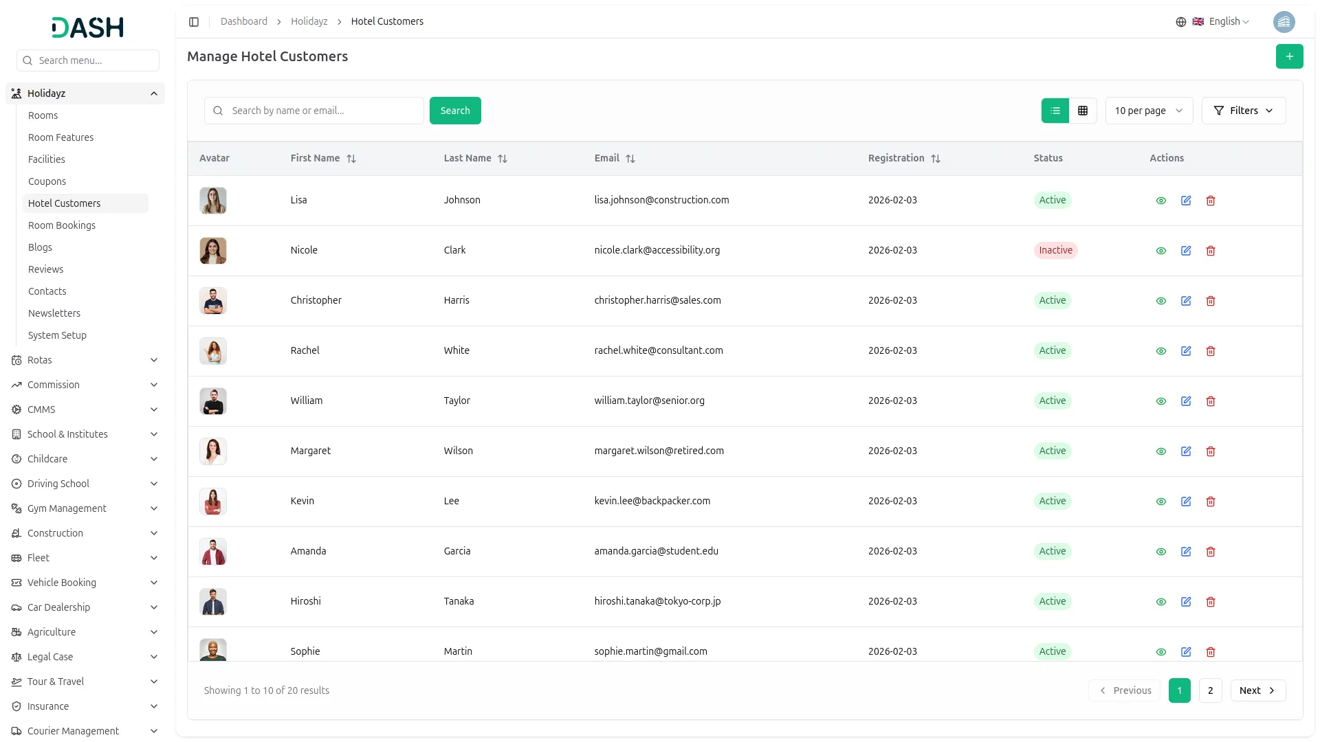
Task: Toggle the sidebar collapse icon
Action: coord(194,22)
